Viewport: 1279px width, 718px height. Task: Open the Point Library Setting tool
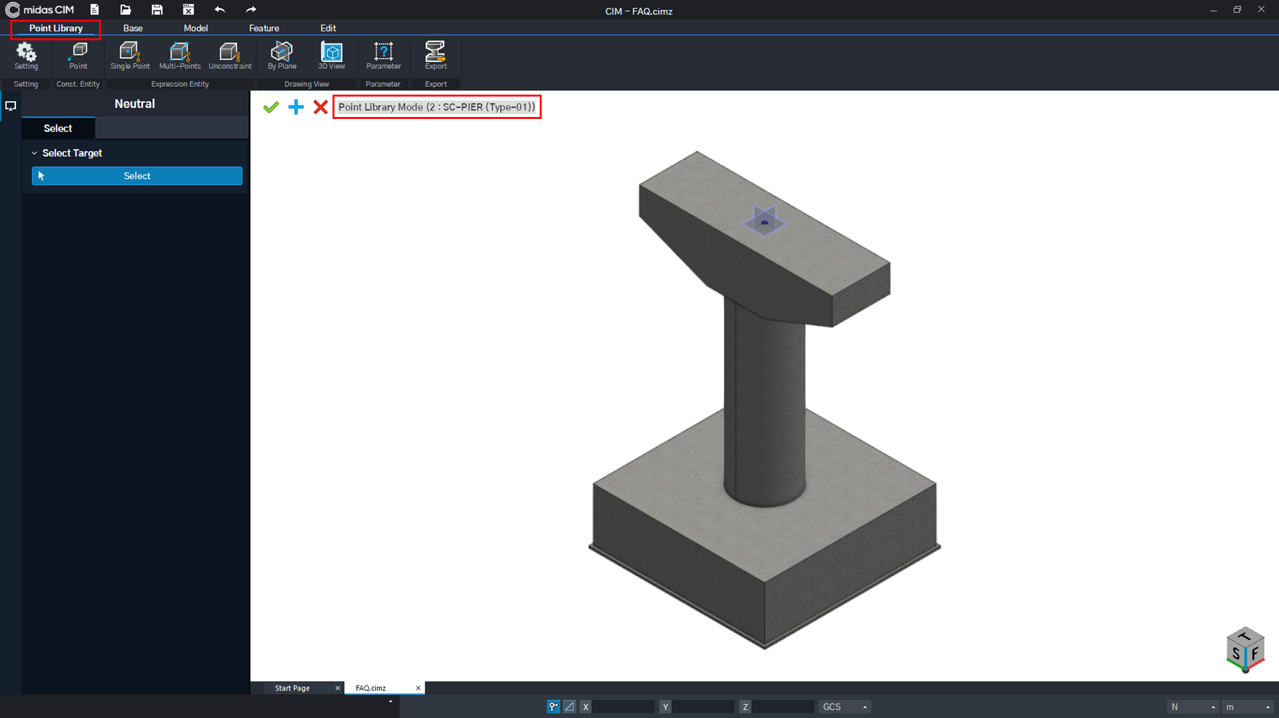coord(26,55)
